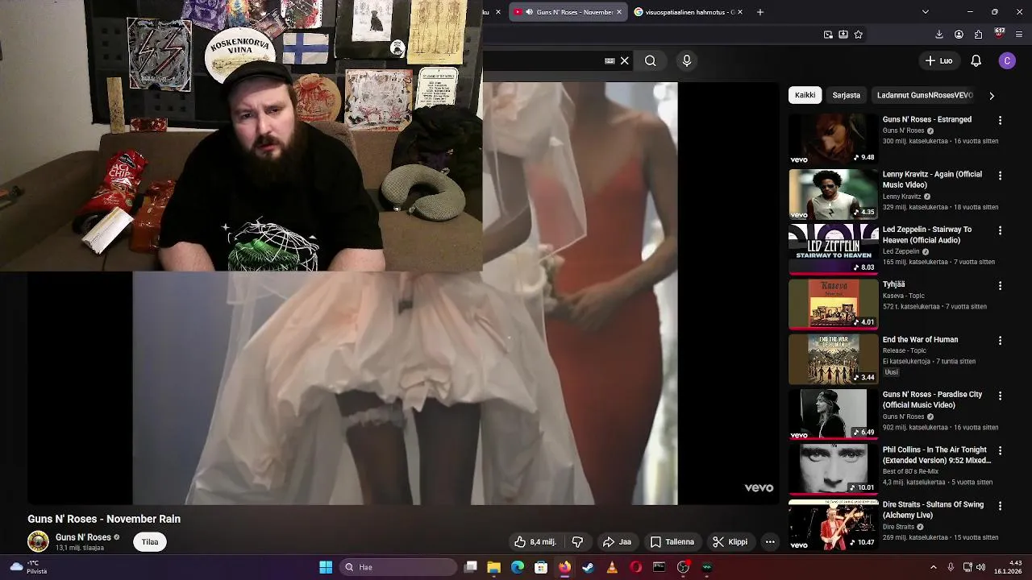The height and width of the screenshot is (580, 1032).
Task: Close the Guns N' Roses browser tab
Action: [619, 12]
